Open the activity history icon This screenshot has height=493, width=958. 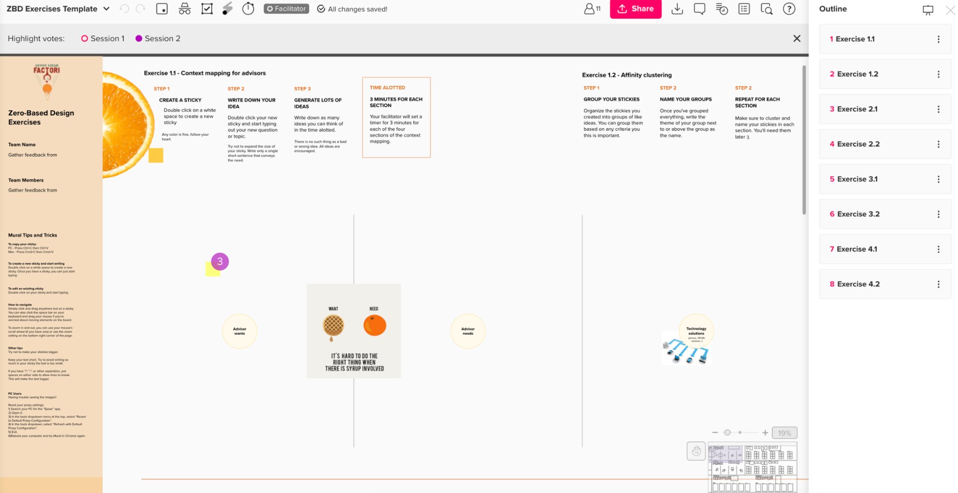click(721, 9)
